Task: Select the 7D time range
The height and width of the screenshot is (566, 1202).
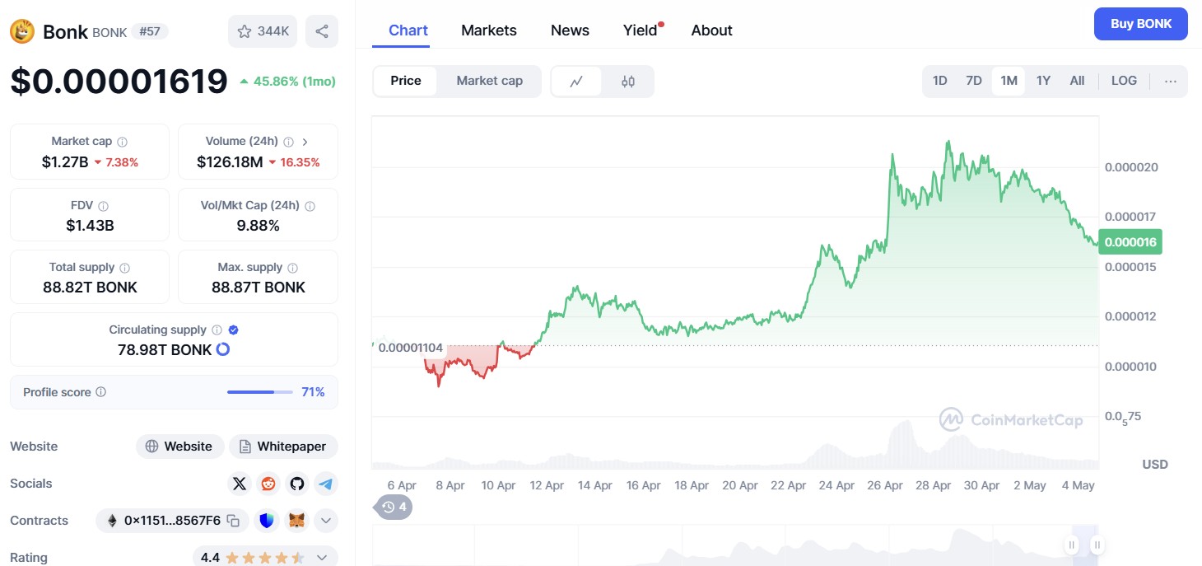Action: click(974, 81)
